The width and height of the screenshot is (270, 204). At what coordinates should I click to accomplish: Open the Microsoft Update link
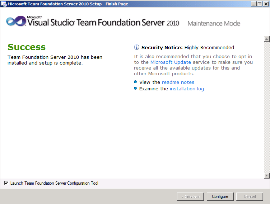(171, 62)
